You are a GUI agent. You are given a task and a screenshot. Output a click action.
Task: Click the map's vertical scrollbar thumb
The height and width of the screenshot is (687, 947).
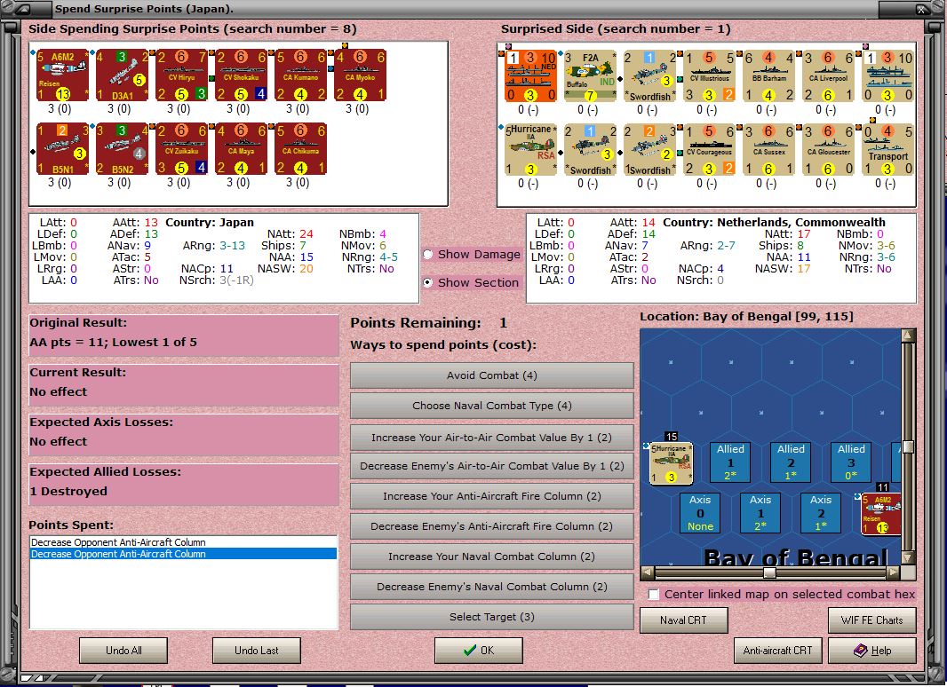coord(907,446)
